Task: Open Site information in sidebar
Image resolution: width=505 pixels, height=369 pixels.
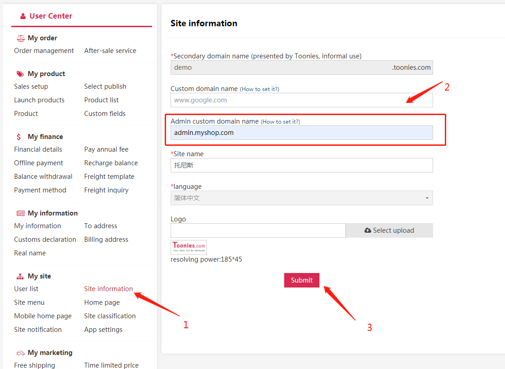Action: [109, 289]
